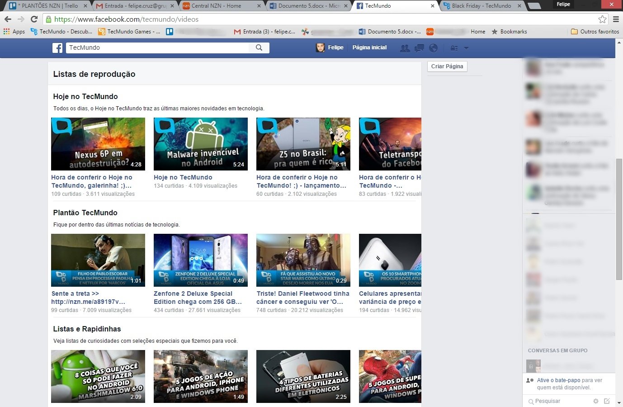Image resolution: width=623 pixels, height=407 pixels.
Task: Open a new browser tab
Action: [x=534, y=6]
